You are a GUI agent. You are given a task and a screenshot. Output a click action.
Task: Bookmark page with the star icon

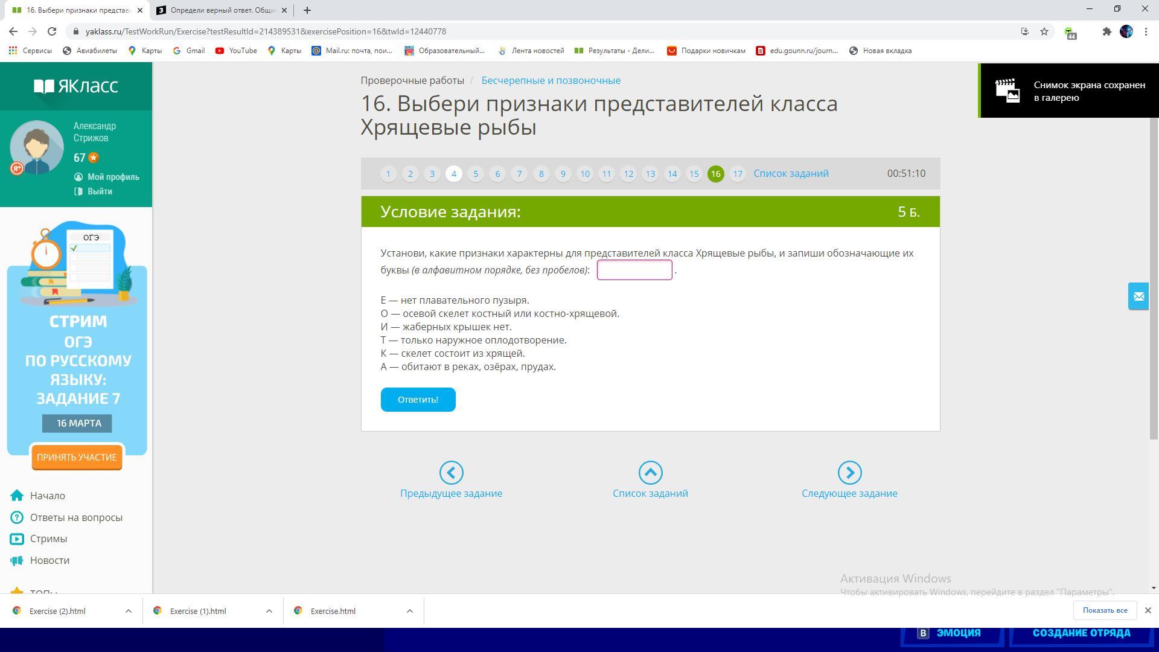(1044, 31)
